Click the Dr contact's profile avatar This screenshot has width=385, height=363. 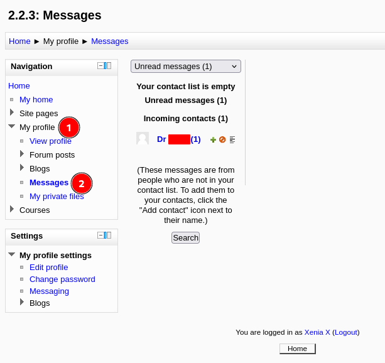(x=143, y=138)
